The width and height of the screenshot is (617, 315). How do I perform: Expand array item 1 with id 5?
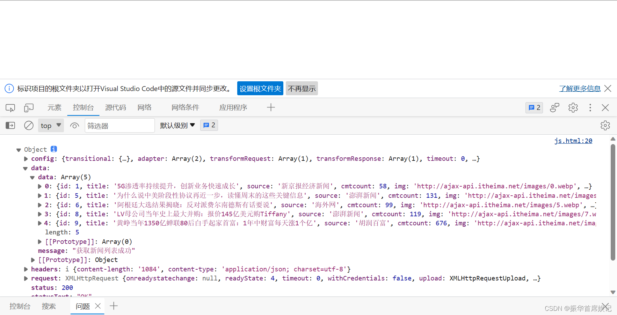click(x=39, y=196)
